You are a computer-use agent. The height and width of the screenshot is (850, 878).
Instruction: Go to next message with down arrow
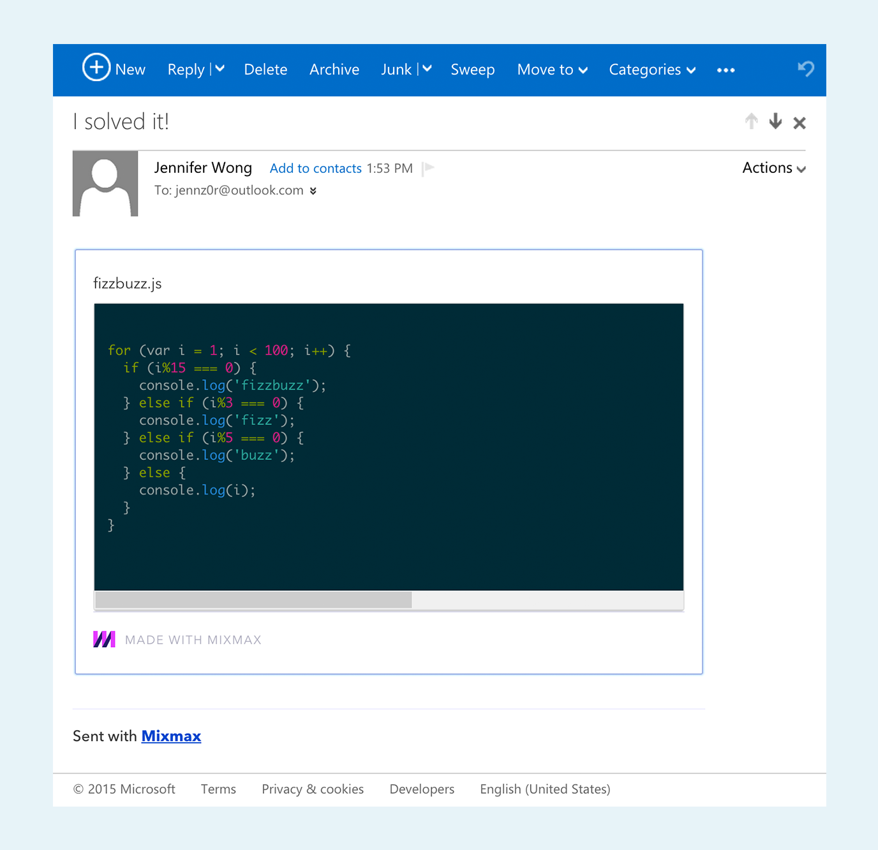coord(775,121)
